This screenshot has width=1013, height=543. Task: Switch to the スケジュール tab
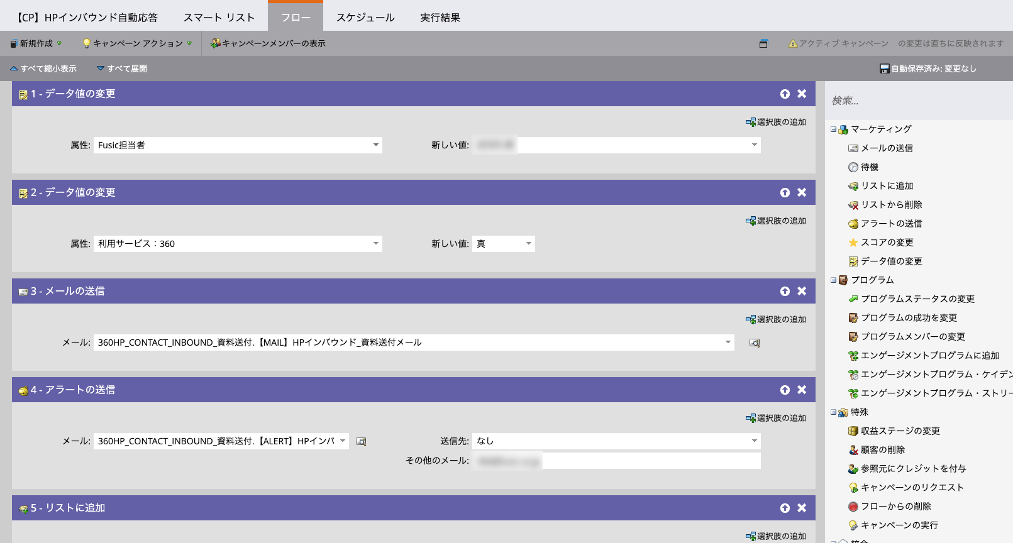click(365, 18)
